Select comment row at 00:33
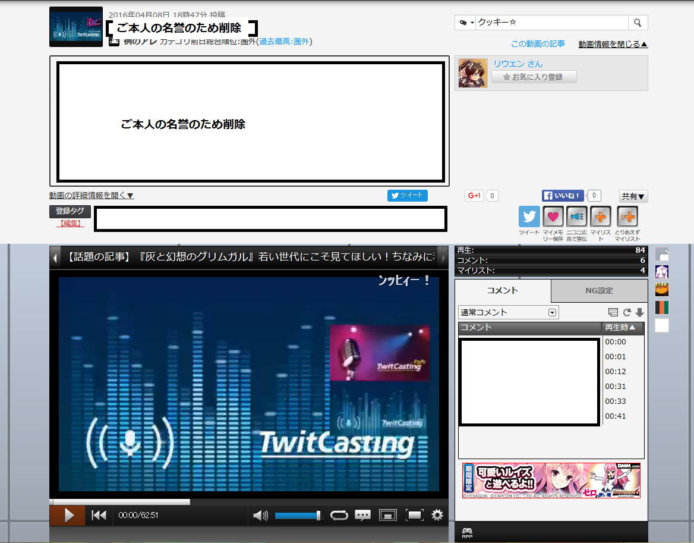 [x=551, y=401]
